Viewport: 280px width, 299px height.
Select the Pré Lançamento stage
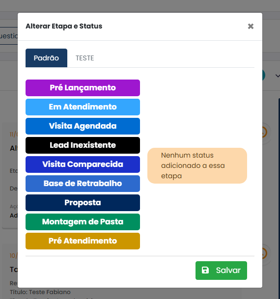tap(83, 88)
